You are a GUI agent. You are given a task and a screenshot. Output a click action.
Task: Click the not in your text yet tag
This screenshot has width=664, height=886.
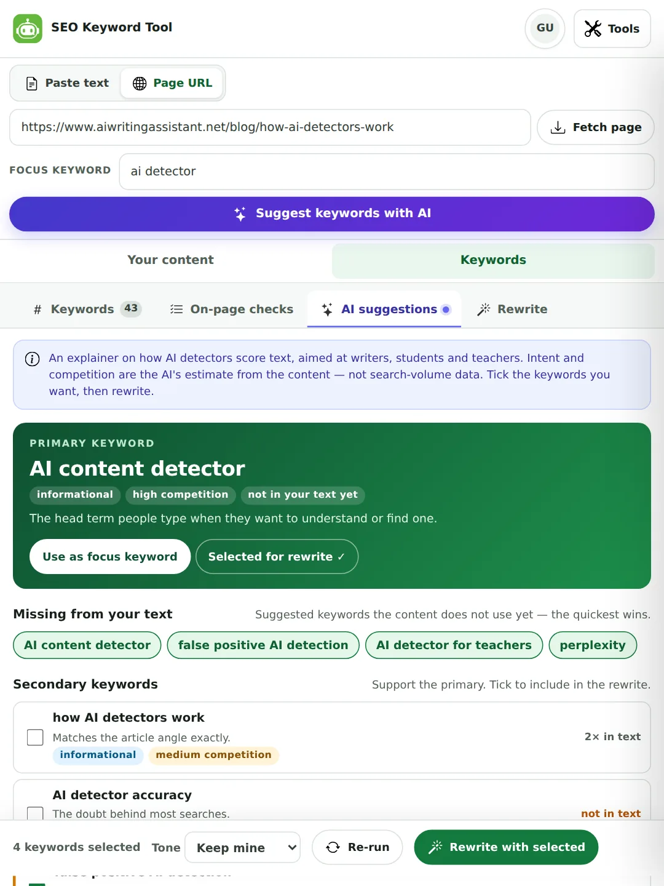tap(302, 495)
